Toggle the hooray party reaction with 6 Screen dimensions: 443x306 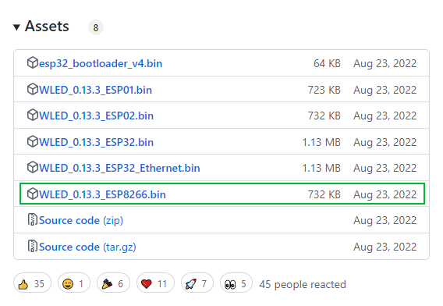coord(113,283)
